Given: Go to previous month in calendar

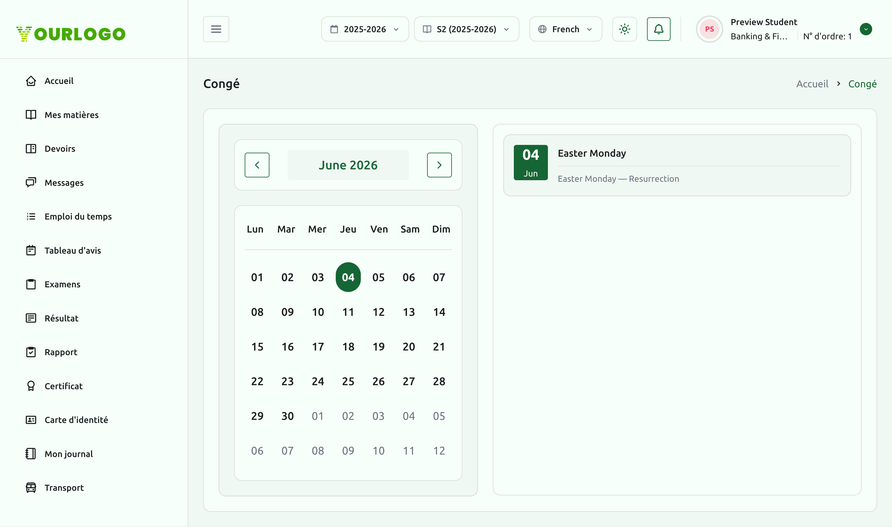Looking at the screenshot, I should (x=257, y=165).
